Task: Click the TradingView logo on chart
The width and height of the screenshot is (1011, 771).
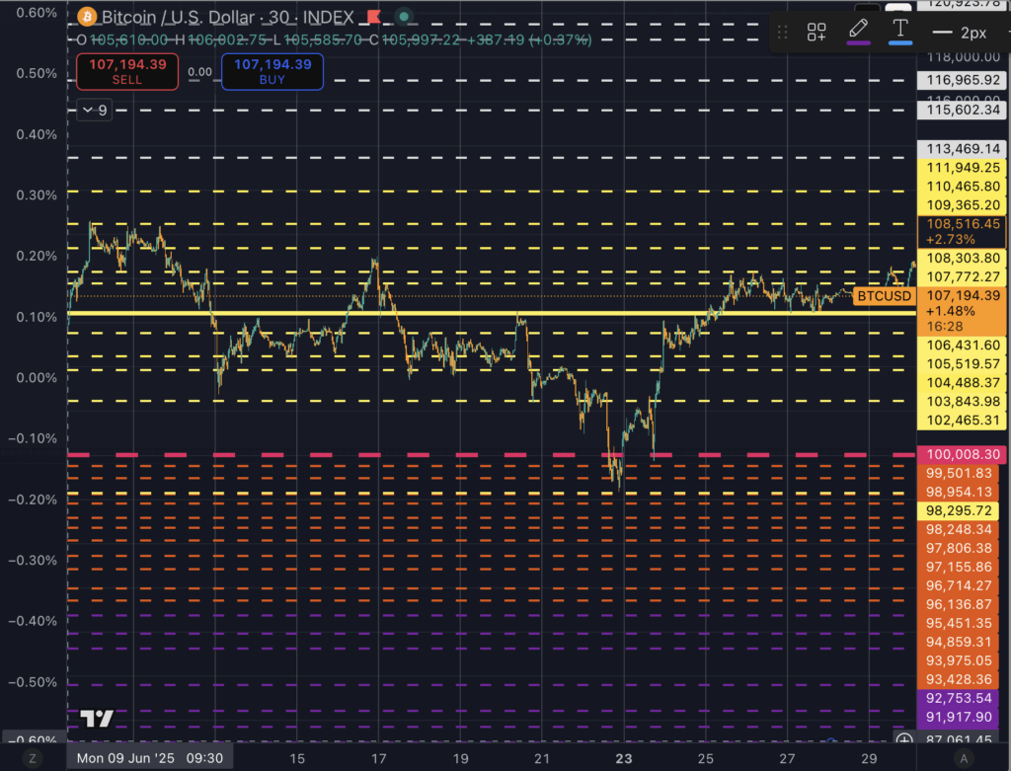Action: tap(97, 718)
